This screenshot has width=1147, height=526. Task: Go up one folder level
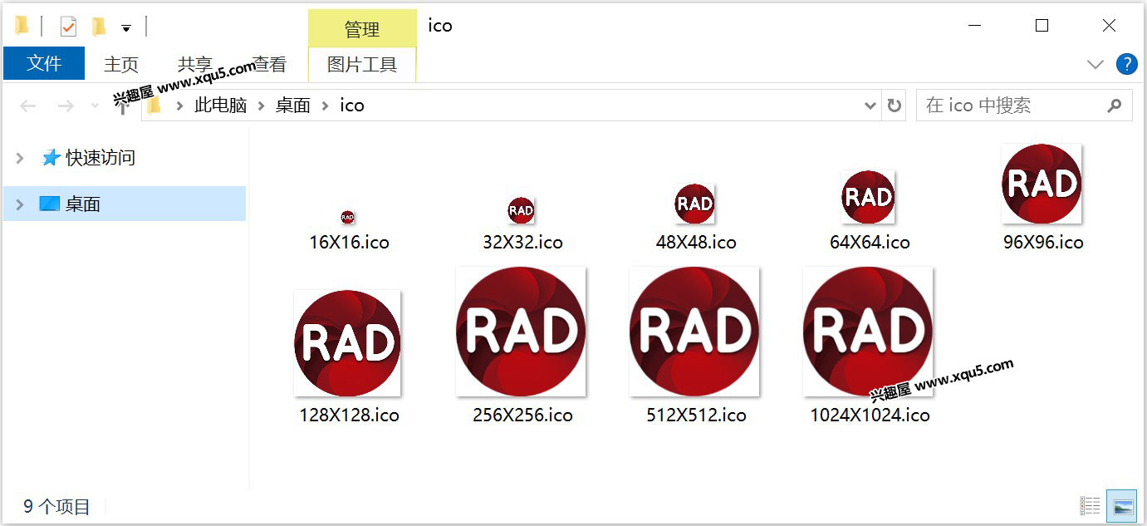(122, 106)
